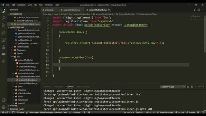This screenshot has height=116, width=206.
Task: Collapse the Salesforce One section
Action: [x=17, y=27]
